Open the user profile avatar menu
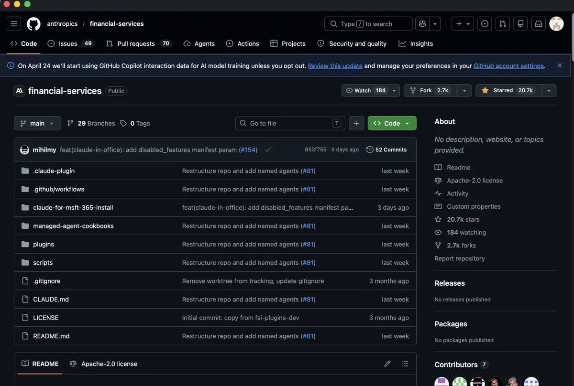 tap(556, 23)
